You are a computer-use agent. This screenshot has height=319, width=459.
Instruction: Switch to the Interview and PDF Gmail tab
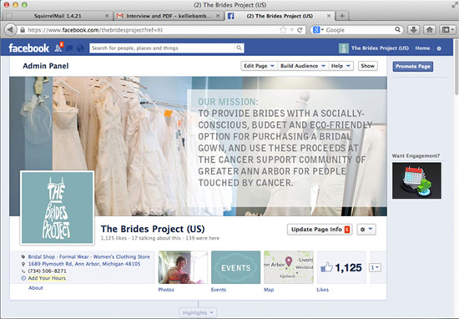[169, 16]
